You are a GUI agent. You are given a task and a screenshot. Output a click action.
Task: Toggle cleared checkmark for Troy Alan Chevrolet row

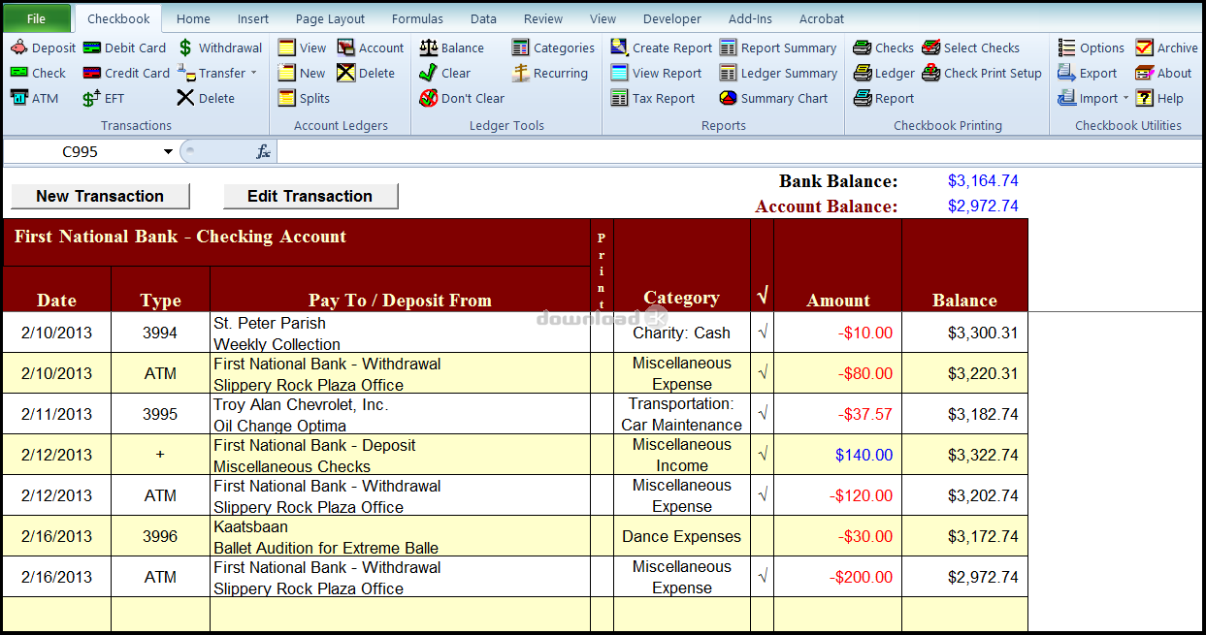click(762, 414)
